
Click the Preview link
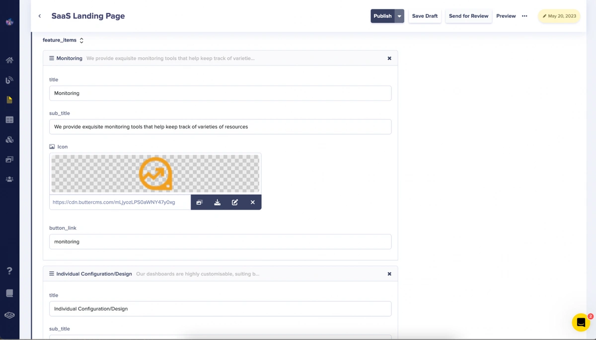506,16
